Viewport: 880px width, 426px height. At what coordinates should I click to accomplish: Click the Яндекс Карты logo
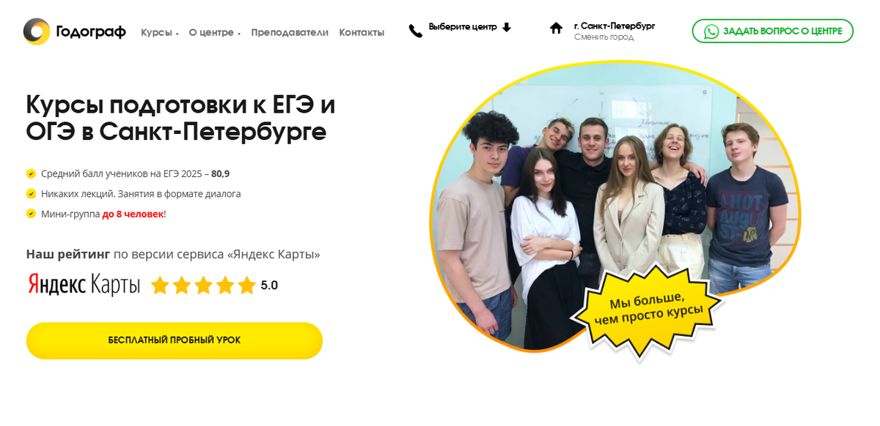point(84,285)
